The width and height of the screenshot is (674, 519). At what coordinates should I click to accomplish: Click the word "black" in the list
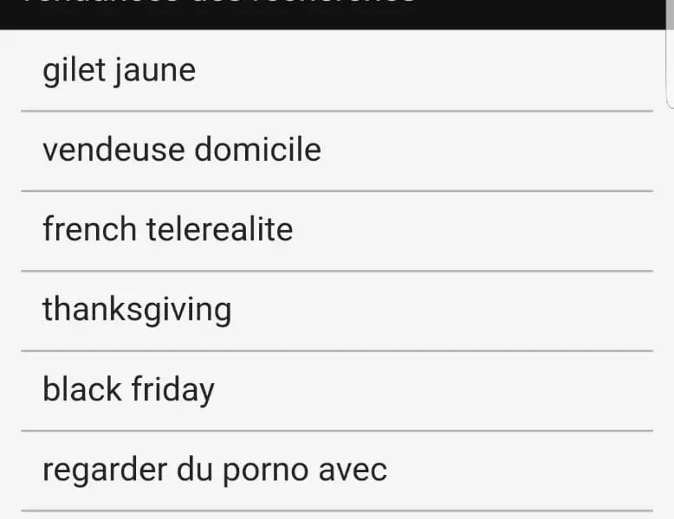(x=82, y=388)
